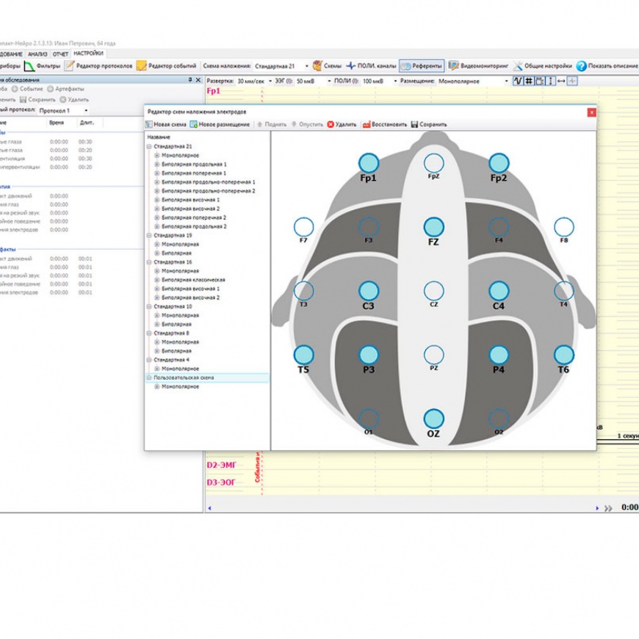Click Сохранить in the examination side panel
Image resolution: width=639 pixels, height=639 pixels.
pyautogui.click(x=37, y=99)
